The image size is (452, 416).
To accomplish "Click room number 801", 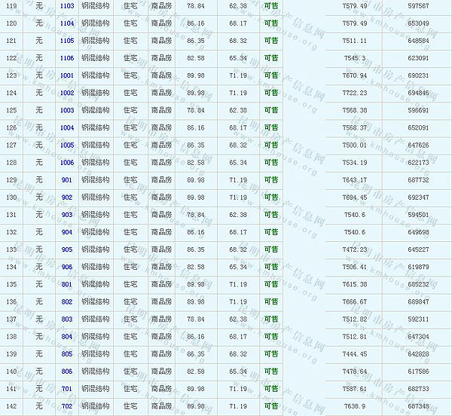I will tap(67, 284).
